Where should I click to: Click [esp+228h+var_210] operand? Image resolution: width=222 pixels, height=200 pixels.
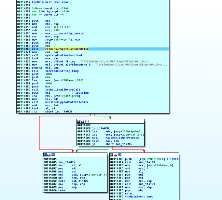(69, 80)
